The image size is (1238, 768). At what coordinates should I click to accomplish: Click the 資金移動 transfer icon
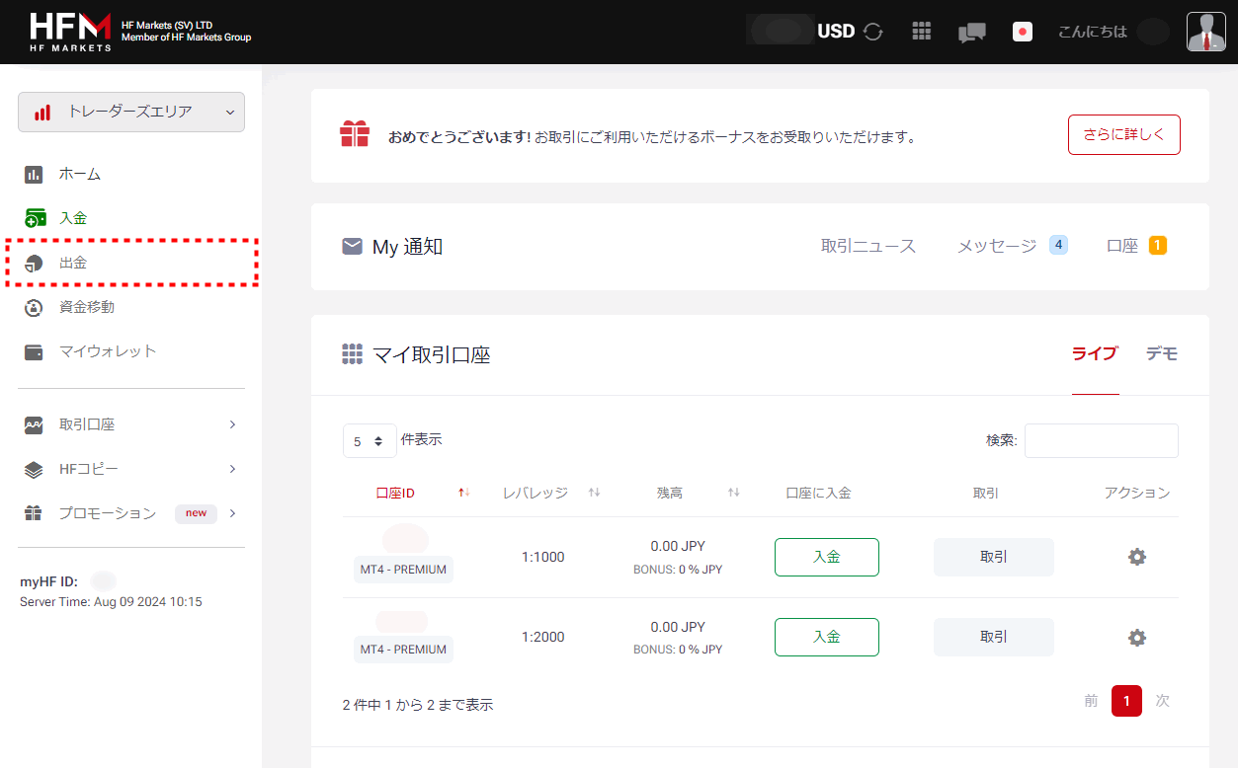(x=34, y=307)
